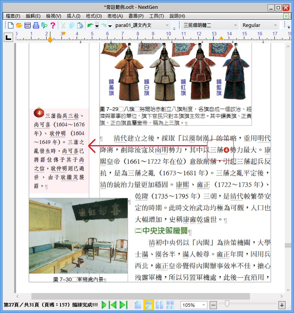Click the underlined name 雍正 followed by (1722~1735 年)
Image resolution: width=294 pixels, height=313 pixels.
coord(203,185)
